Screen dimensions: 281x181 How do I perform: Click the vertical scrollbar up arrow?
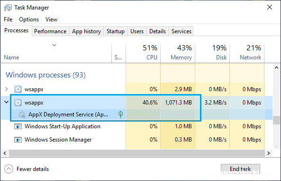pos(276,68)
